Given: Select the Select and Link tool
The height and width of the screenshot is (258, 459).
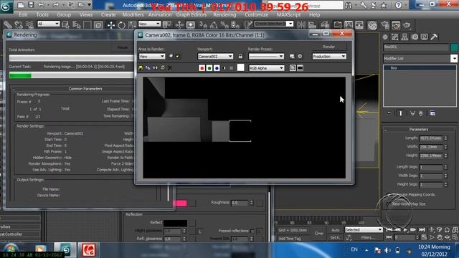Looking at the screenshot, I should coord(8,25).
